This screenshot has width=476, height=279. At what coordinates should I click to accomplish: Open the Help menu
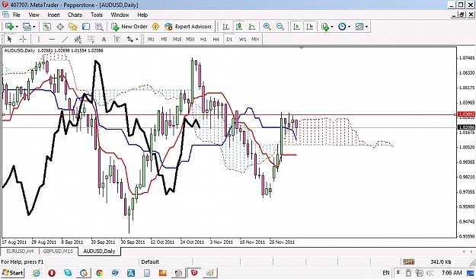142,14
